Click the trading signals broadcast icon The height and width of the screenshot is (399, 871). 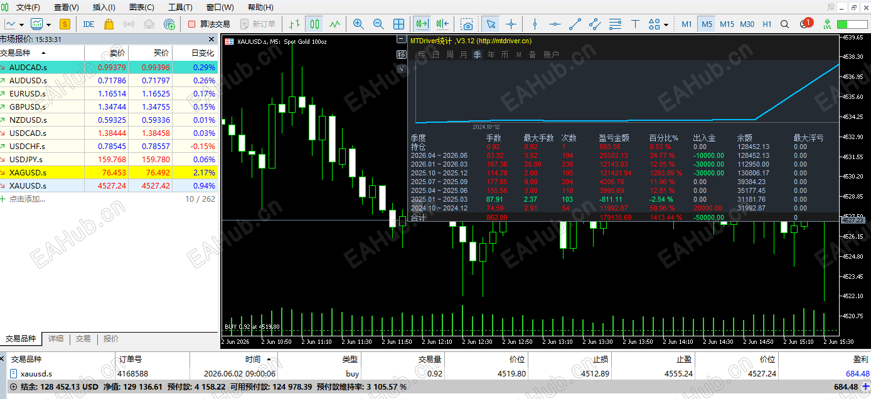click(129, 24)
